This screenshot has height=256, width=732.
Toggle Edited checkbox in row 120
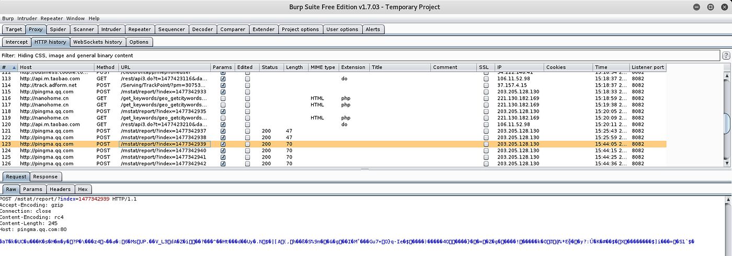coord(248,124)
